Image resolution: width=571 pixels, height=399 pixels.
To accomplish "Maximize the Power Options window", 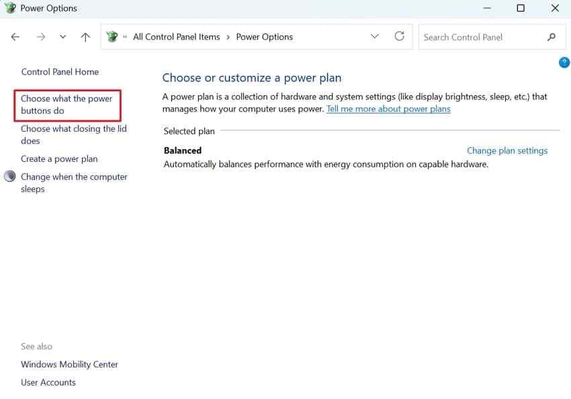I will [x=521, y=8].
